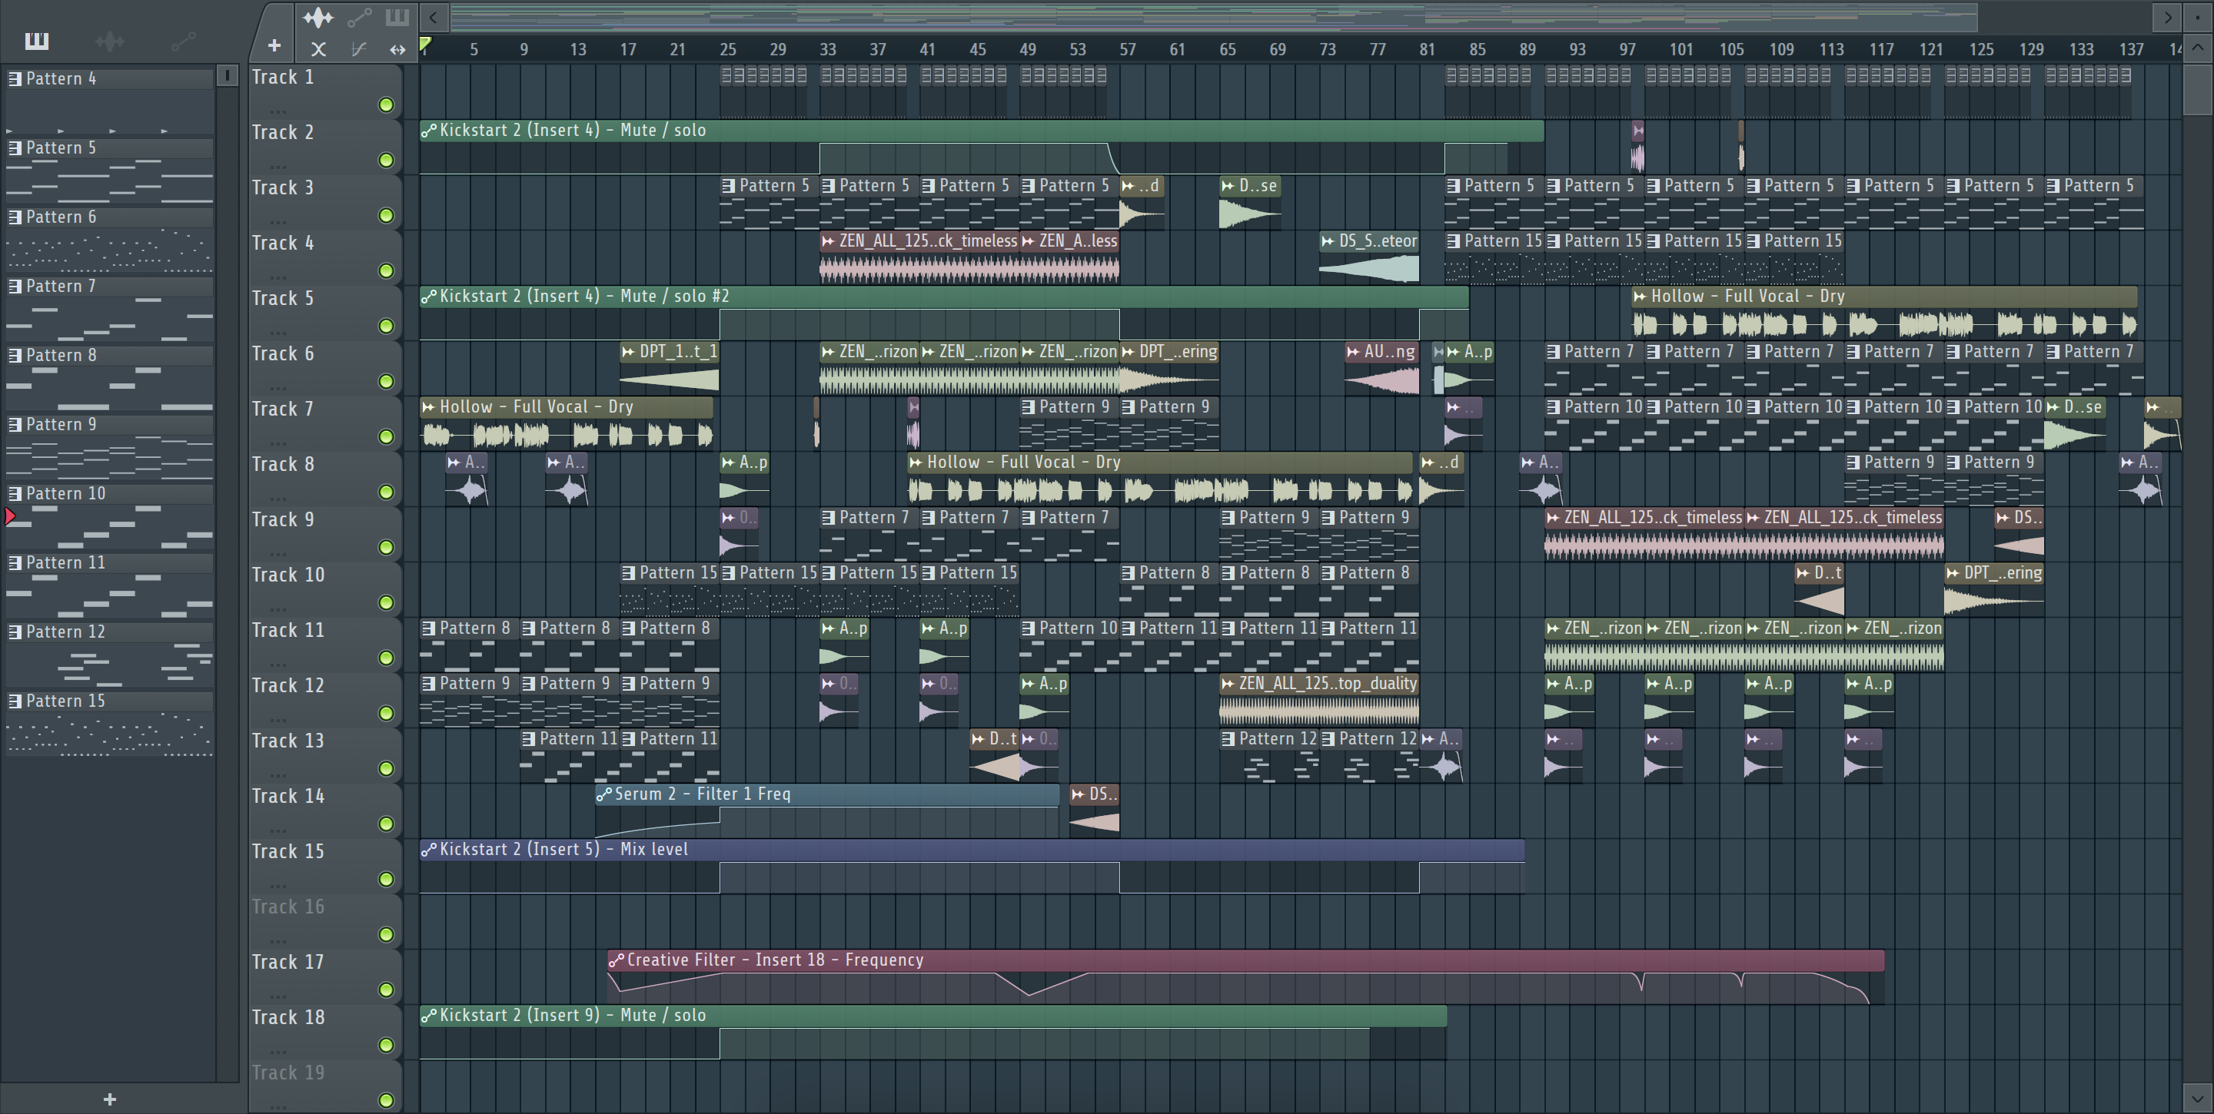Toggle the automation curve tool icon
2214x1114 pixels.
358,49
